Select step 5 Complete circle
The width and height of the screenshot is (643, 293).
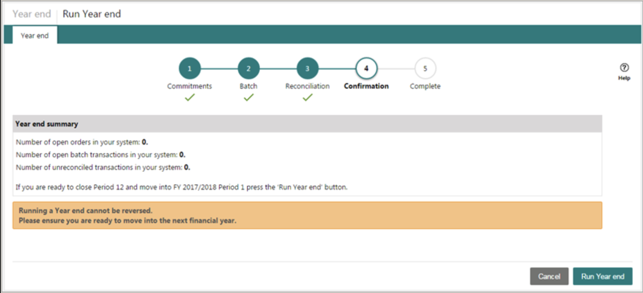click(x=425, y=68)
